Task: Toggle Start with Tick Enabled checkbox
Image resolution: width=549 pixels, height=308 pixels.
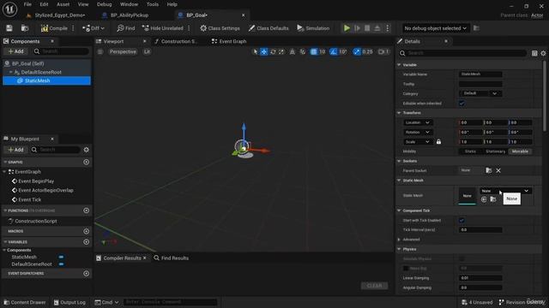Action: [462, 221]
